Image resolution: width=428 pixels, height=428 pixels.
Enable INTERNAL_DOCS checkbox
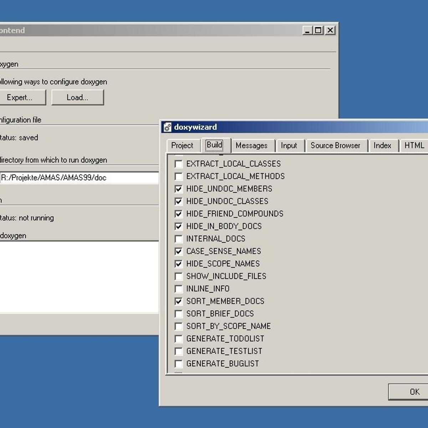pos(178,239)
